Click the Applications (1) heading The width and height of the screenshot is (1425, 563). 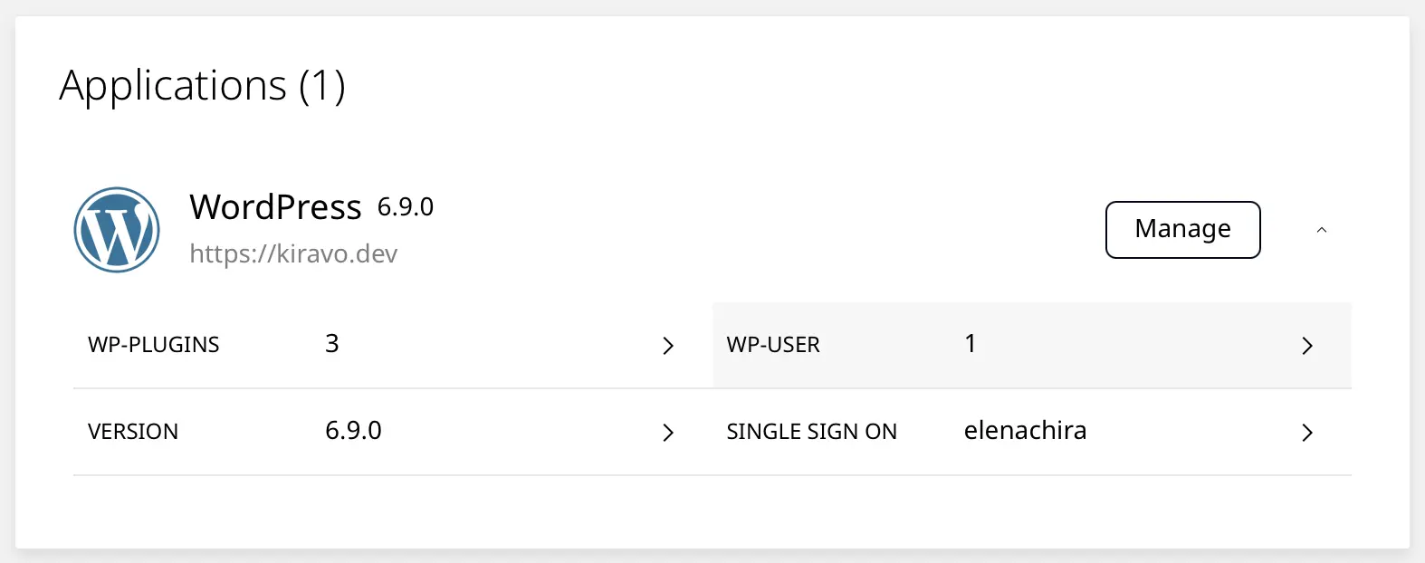point(203,85)
